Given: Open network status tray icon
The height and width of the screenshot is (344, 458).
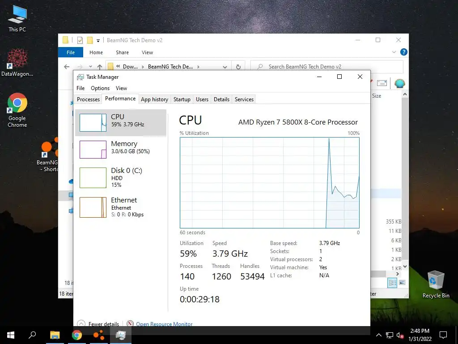Looking at the screenshot, I should pos(390,335).
